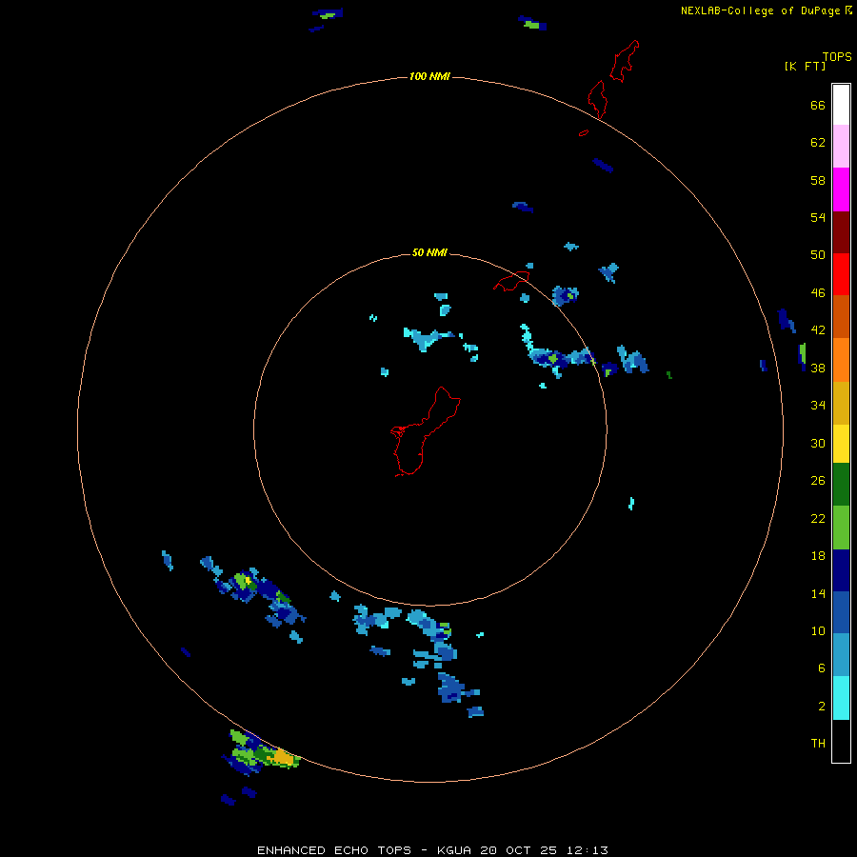
Task: Click the dark orange 42-46 kft swatch
Action: coord(841,316)
